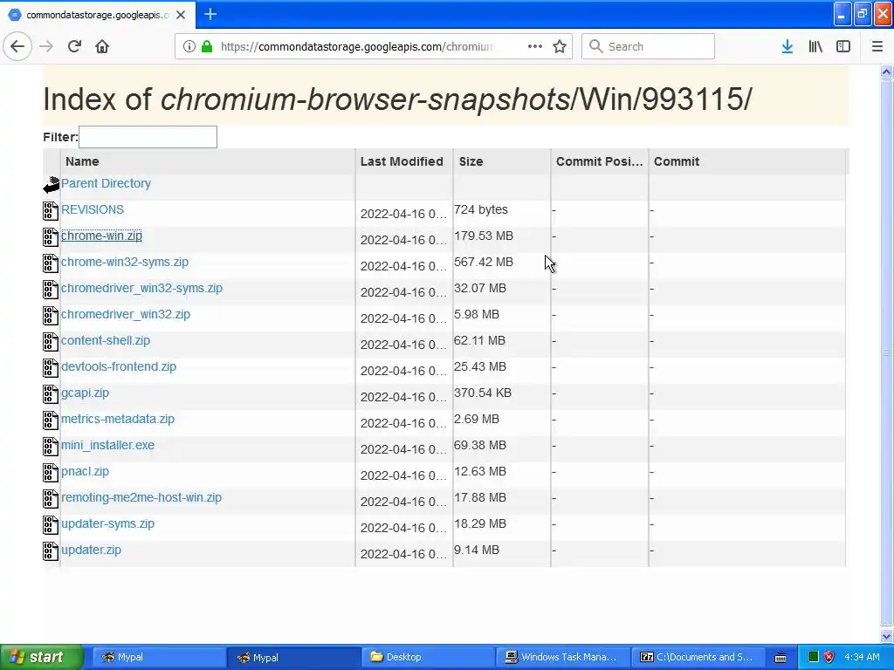Screen dimensions: 894x670
Task: Open a new tab with plus button
Action: tap(210, 14)
